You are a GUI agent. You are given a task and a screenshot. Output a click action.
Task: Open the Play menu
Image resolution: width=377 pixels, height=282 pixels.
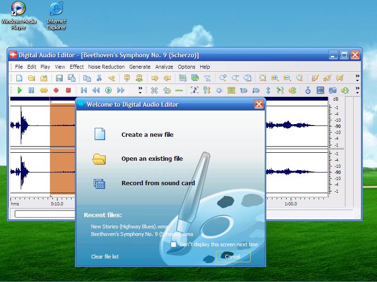coord(45,67)
